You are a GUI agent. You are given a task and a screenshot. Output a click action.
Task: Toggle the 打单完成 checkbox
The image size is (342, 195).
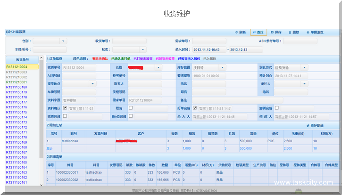pyautogui.click(x=195, y=108)
